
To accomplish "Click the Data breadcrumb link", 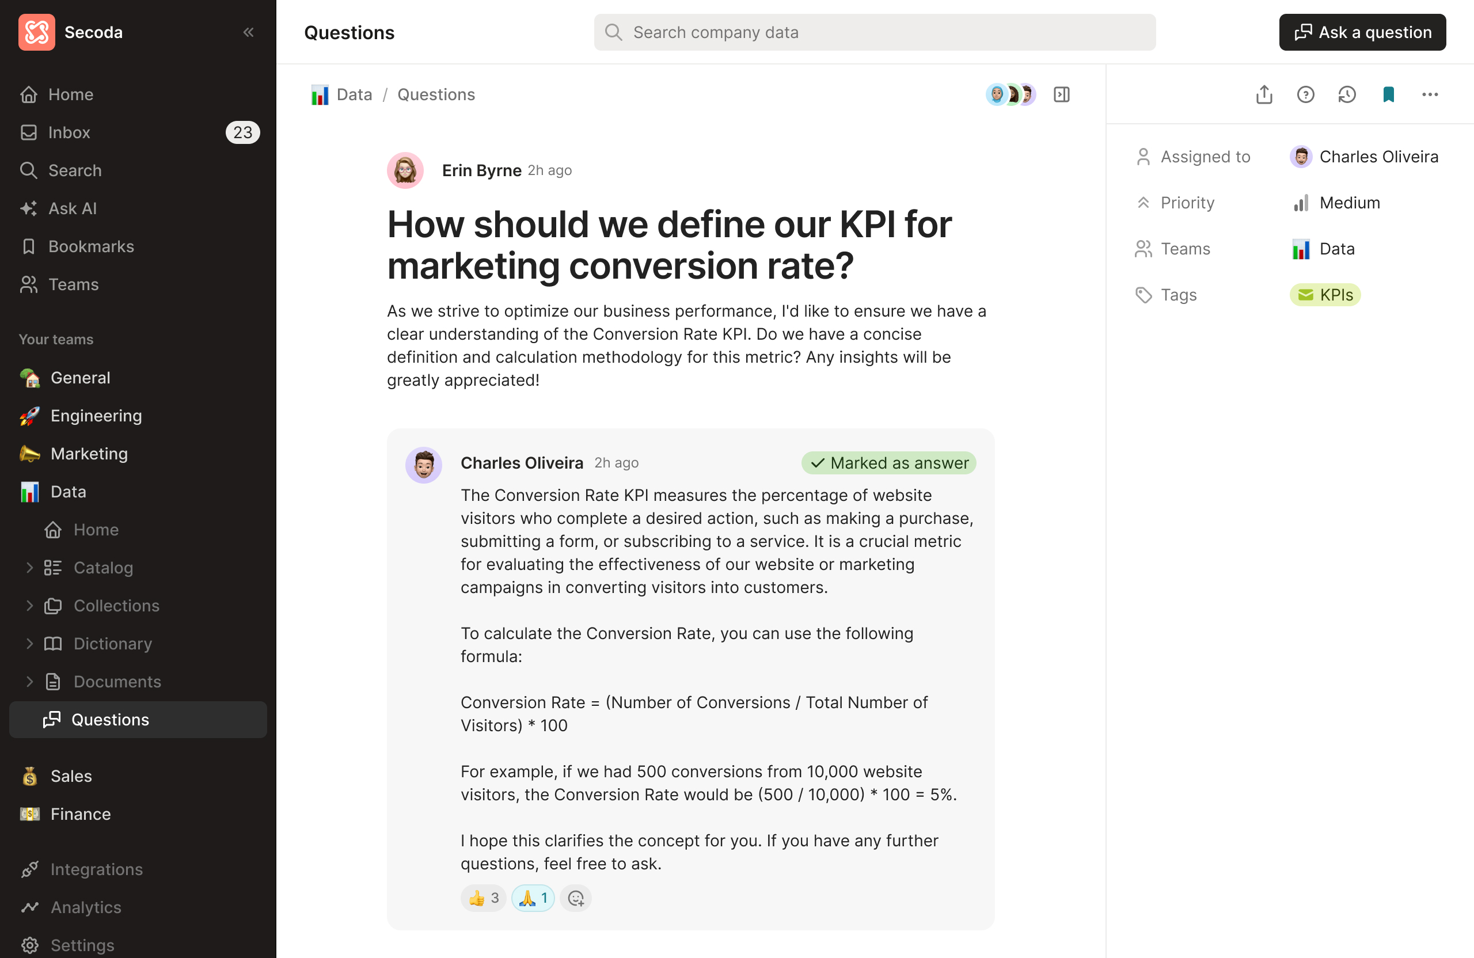I will (354, 95).
